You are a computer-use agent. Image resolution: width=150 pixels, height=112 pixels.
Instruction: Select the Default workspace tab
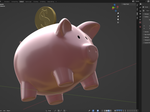pyautogui.click(x=22, y=2)
